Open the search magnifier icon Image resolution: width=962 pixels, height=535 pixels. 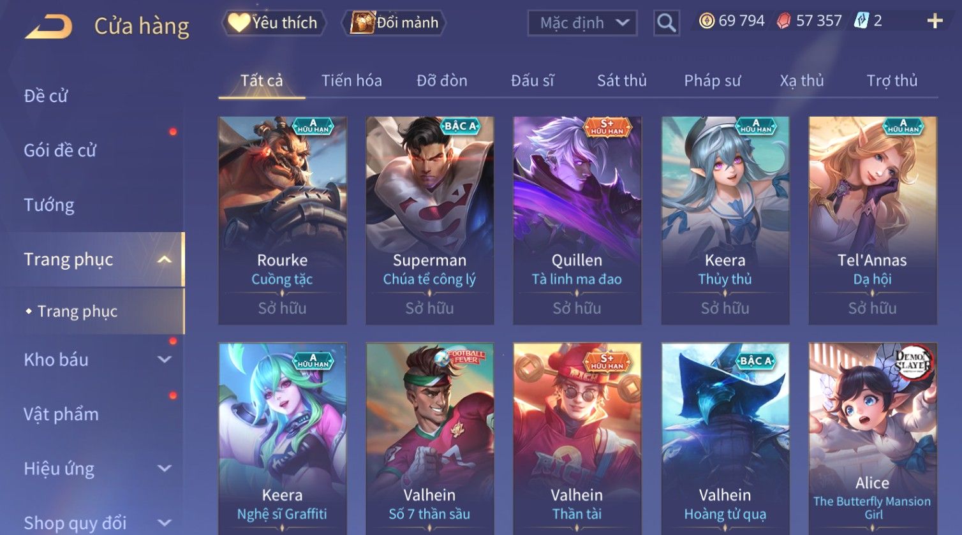666,23
